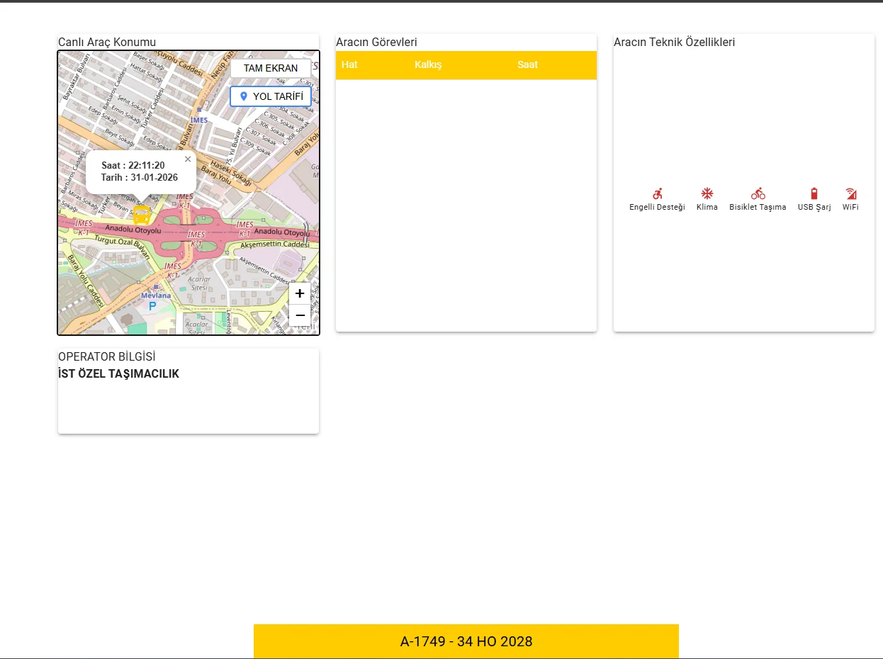
Task: Open the map in TAM EKRAN
Action: click(x=270, y=68)
